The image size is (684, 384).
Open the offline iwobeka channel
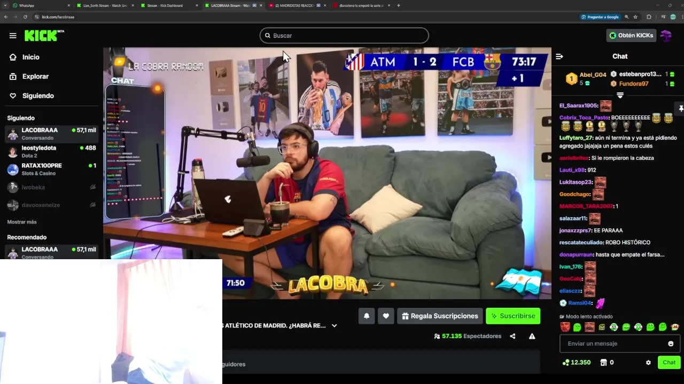point(51,187)
